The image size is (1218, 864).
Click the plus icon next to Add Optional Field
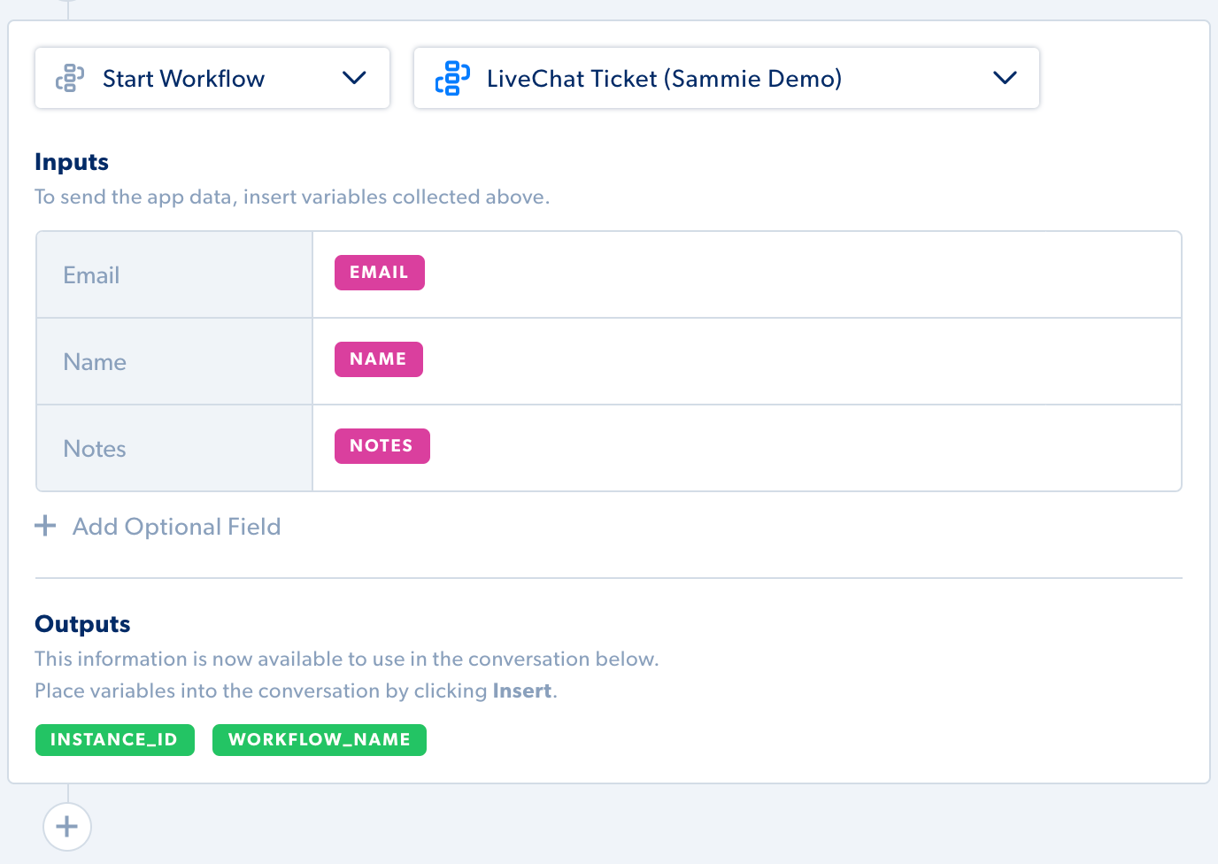point(45,526)
